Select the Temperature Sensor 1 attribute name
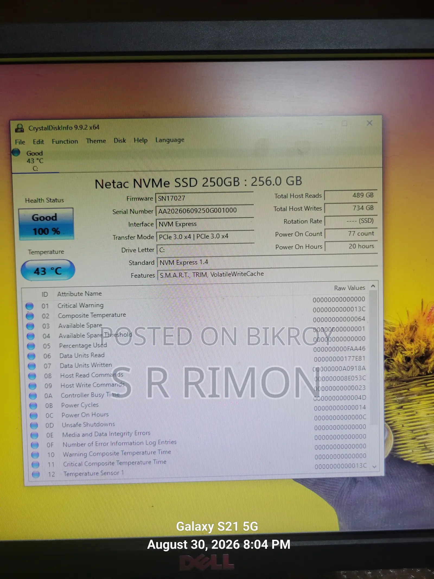The width and height of the screenshot is (434, 579). (94, 473)
